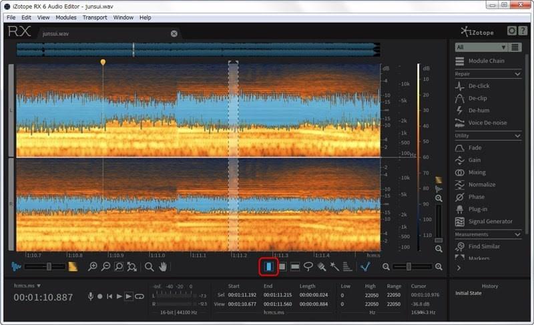534x325 pixels.
Task: Close the junsui.wav tab
Action: [174, 33]
